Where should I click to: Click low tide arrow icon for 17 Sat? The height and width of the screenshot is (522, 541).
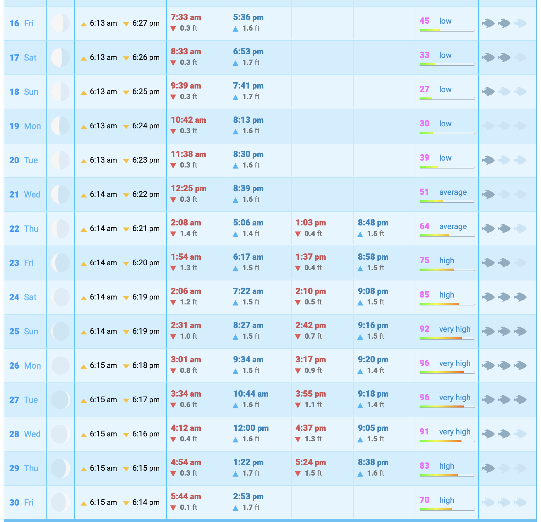pos(173,63)
